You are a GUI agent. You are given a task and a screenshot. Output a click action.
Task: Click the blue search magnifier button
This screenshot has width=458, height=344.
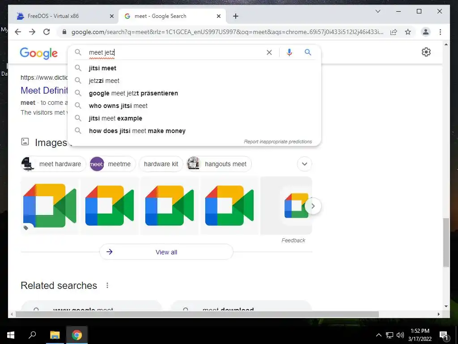coord(308,52)
